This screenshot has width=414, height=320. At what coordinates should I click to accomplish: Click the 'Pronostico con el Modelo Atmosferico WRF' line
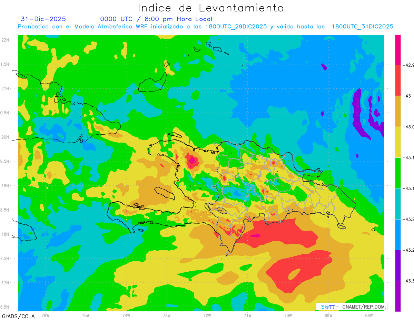click(205, 27)
